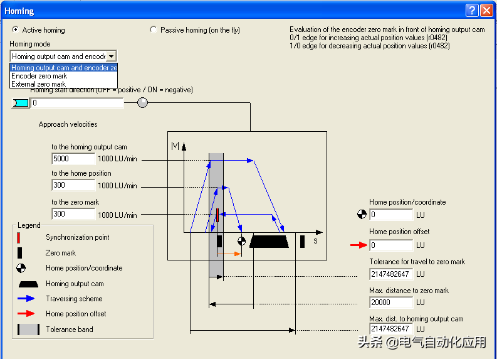This screenshot has width=497, height=359.
Task: Click the blue Traversing scheme legend arrow
Action: 26,298
